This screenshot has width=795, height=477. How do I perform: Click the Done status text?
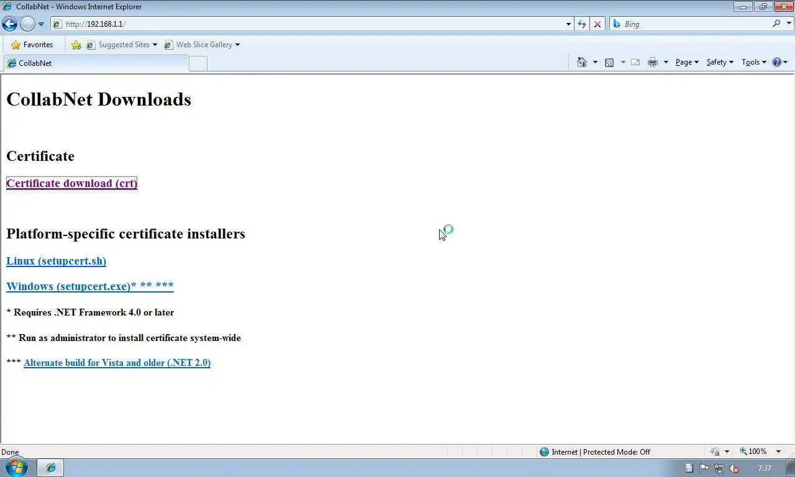(10, 452)
